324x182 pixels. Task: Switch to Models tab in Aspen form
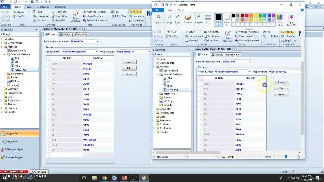(65, 35)
